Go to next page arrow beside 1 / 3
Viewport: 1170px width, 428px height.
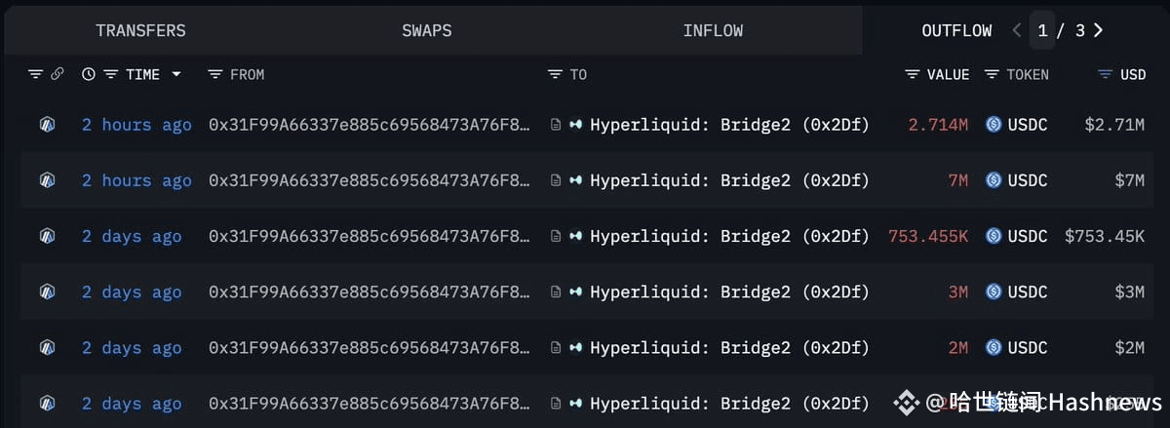point(1099,30)
